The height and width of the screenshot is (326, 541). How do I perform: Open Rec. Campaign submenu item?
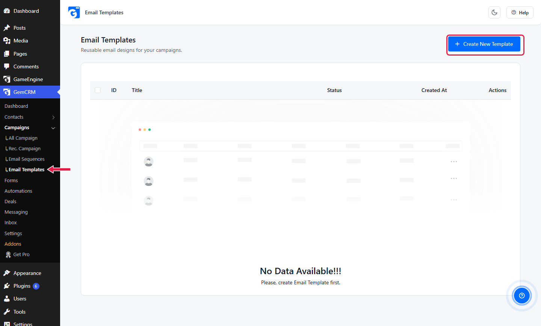(24, 149)
